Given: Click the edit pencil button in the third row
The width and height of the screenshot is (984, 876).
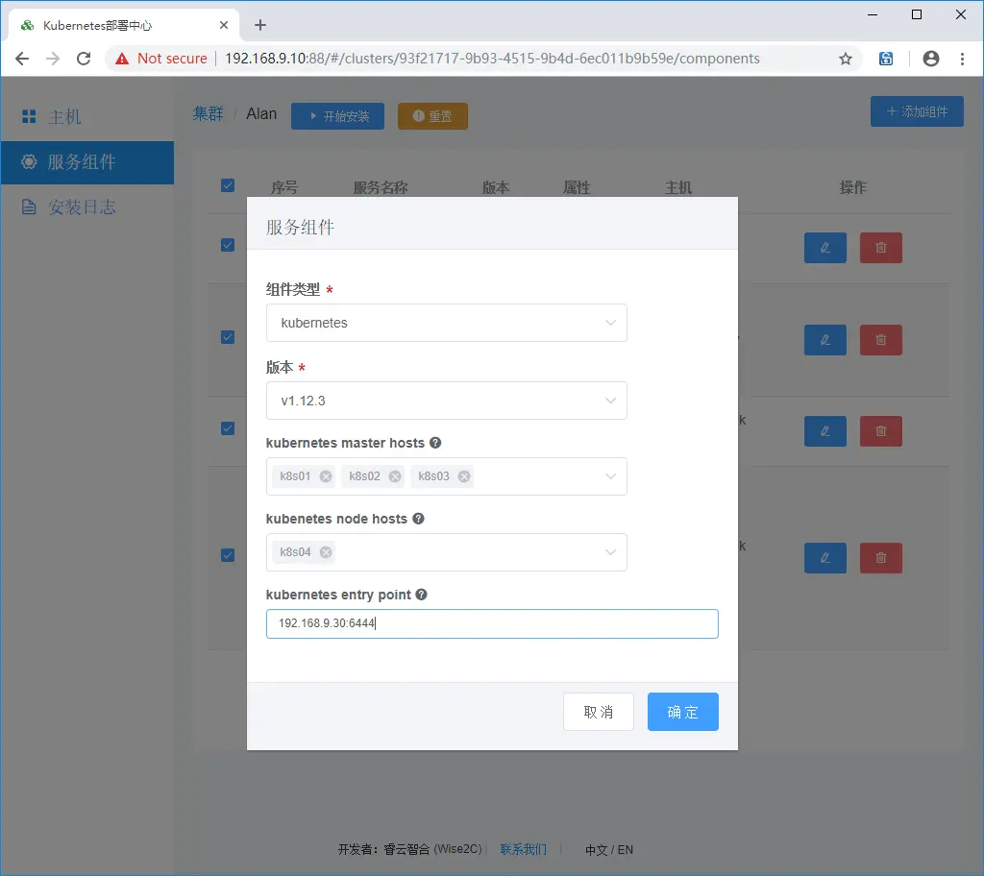Looking at the screenshot, I should [x=825, y=431].
